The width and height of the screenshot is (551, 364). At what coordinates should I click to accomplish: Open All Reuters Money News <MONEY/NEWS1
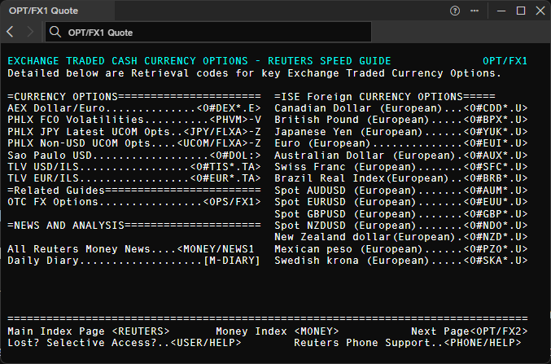[216, 249]
